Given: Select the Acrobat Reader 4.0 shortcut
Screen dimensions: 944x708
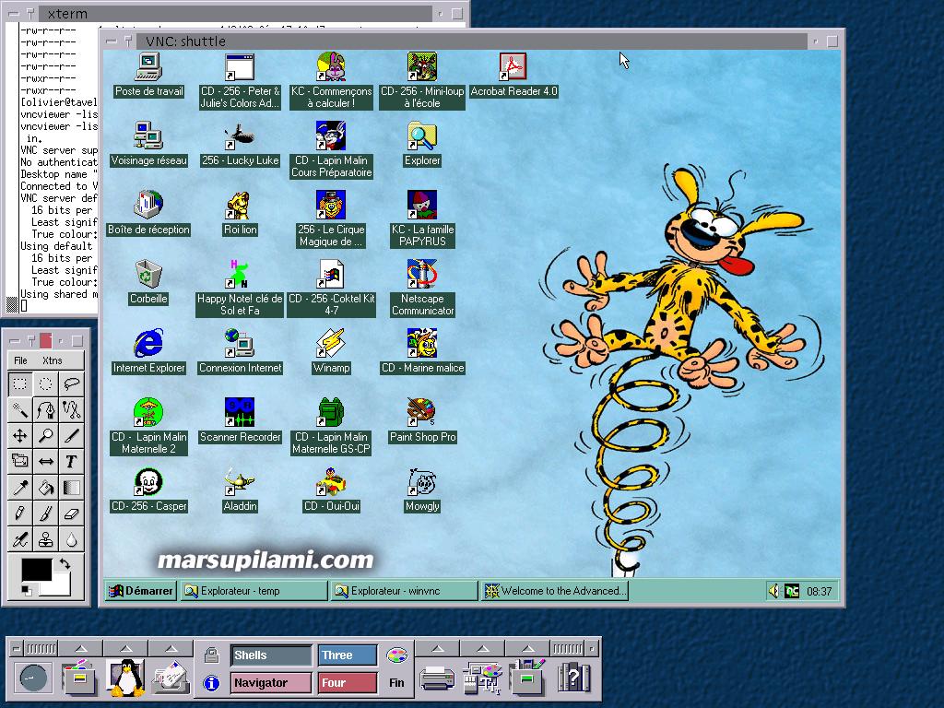Looking at the screenshot, I should click(513, 76).
